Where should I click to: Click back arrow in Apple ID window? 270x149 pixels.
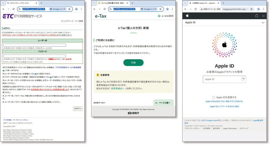tap(185, 9)
